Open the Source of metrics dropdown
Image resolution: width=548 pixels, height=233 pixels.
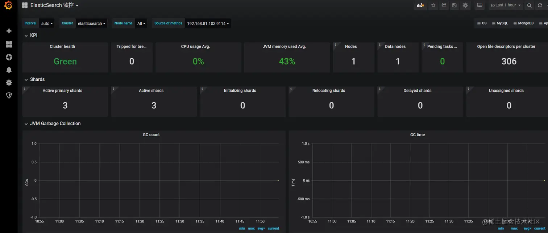tap(208, 24)
